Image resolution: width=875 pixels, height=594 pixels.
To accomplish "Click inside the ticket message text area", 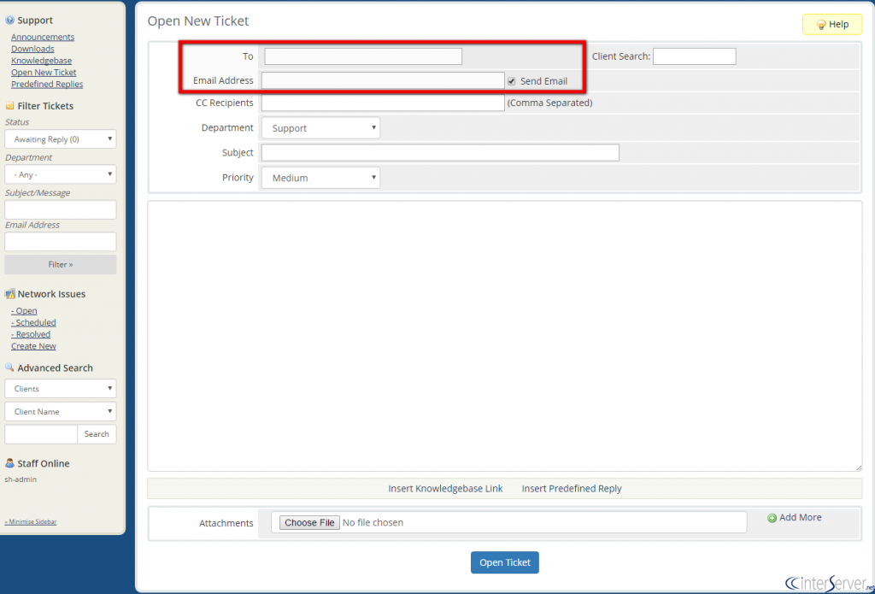I will pyautogui.click(x=504, y=336).
